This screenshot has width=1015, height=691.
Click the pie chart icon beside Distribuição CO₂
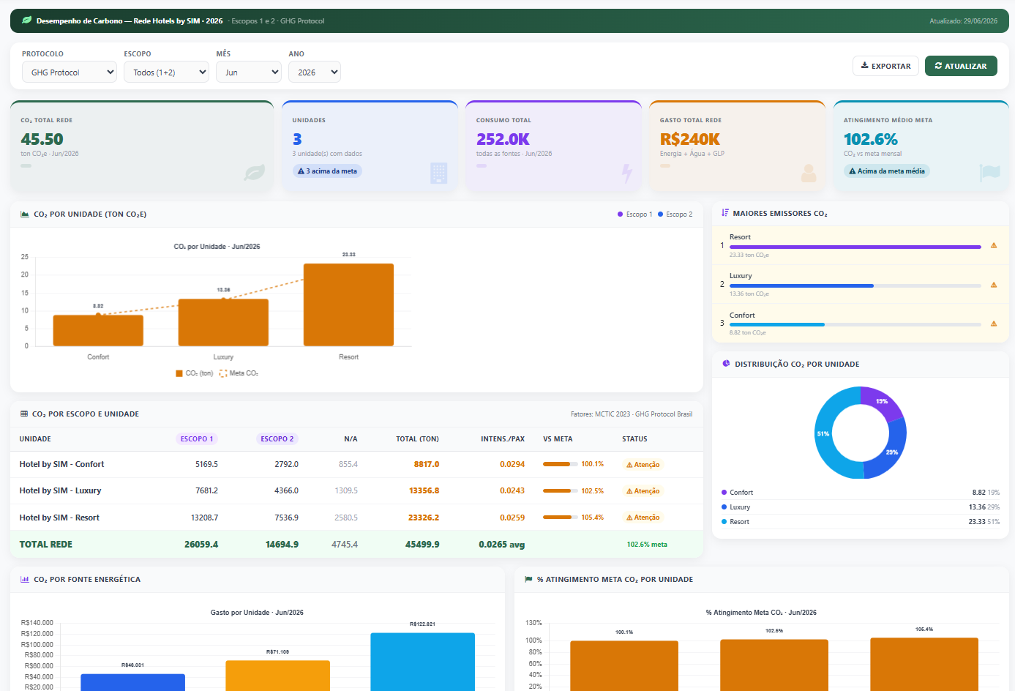[726, 364]
